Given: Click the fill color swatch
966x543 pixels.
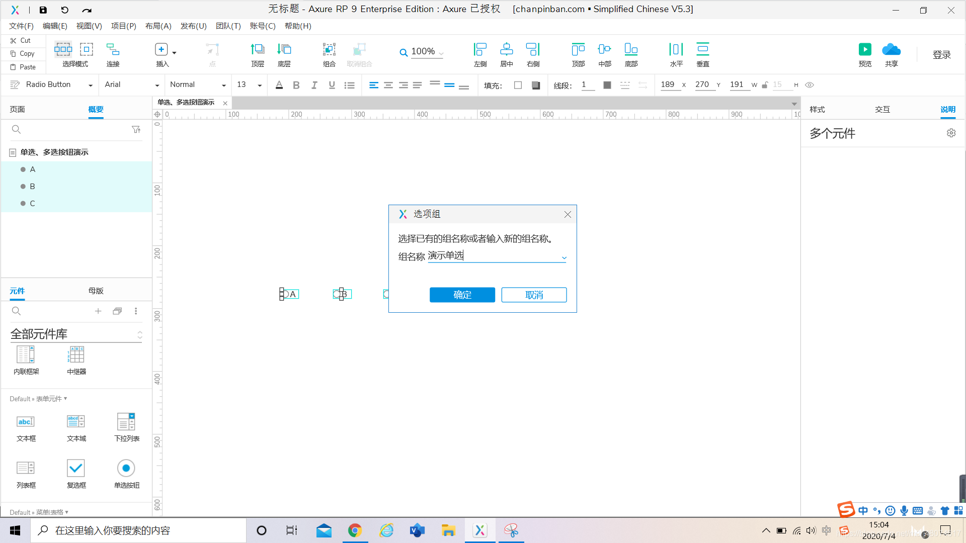Looking at the screenshot, I should tap(518, 85).
